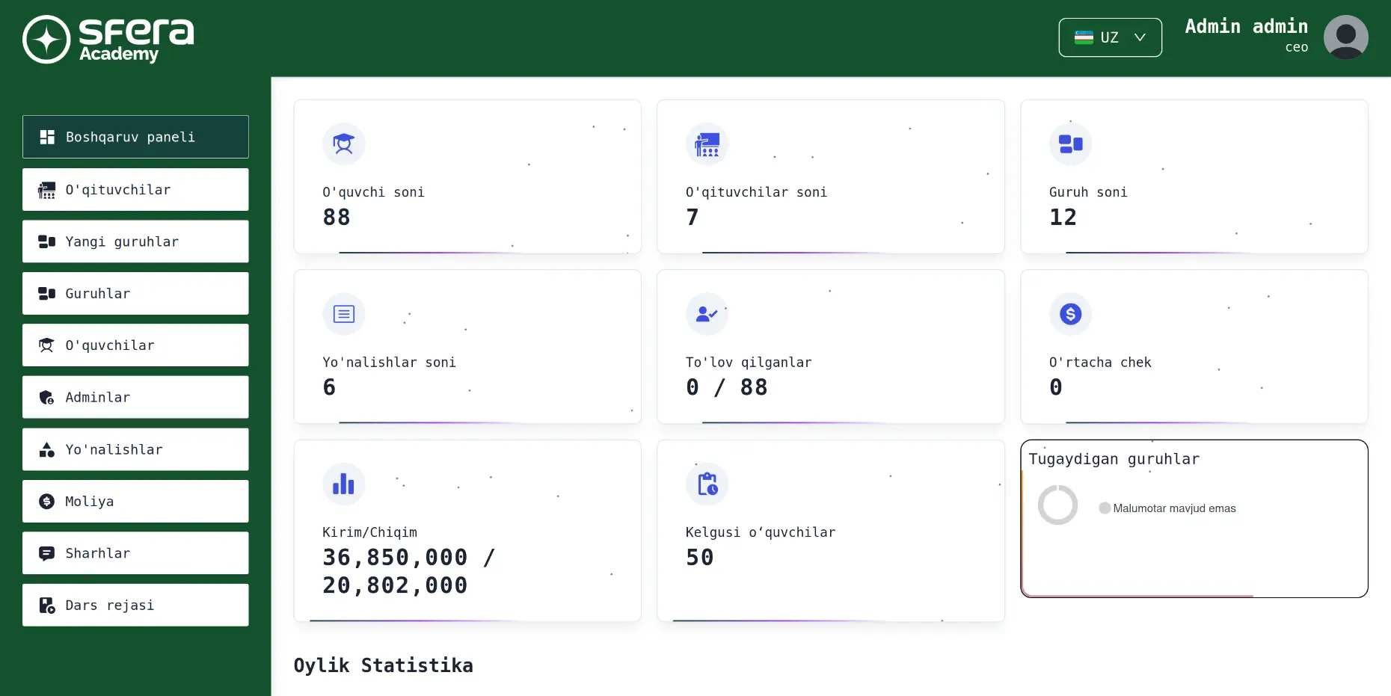Image resolution: width=1391 pixels, height=696 pixels.
Task: Click the Sfera Academy logo
Action: [108, 39]
